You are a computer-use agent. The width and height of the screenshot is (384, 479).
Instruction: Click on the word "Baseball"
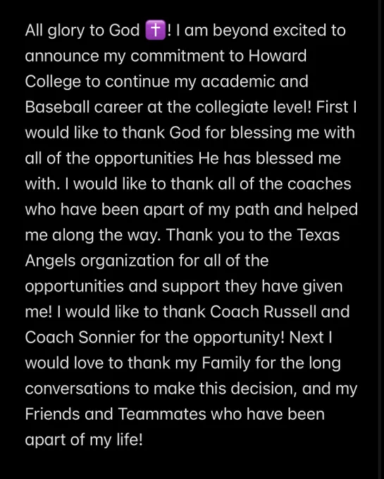click(x=57, y=107)
